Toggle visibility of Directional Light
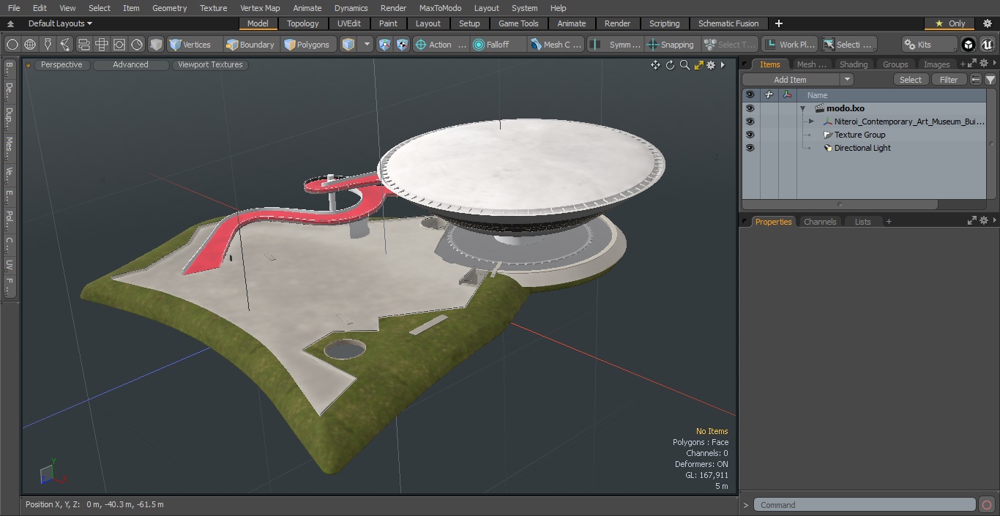This screenshot has width=1000, height=516. click(750, 148)
